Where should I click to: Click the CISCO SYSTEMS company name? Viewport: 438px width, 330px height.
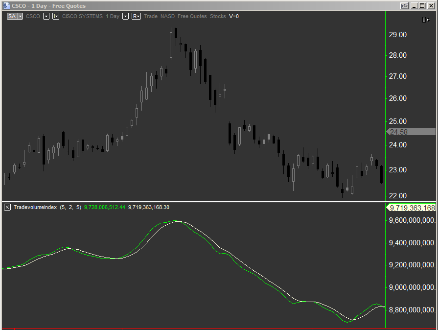click(x=82, y=16)
